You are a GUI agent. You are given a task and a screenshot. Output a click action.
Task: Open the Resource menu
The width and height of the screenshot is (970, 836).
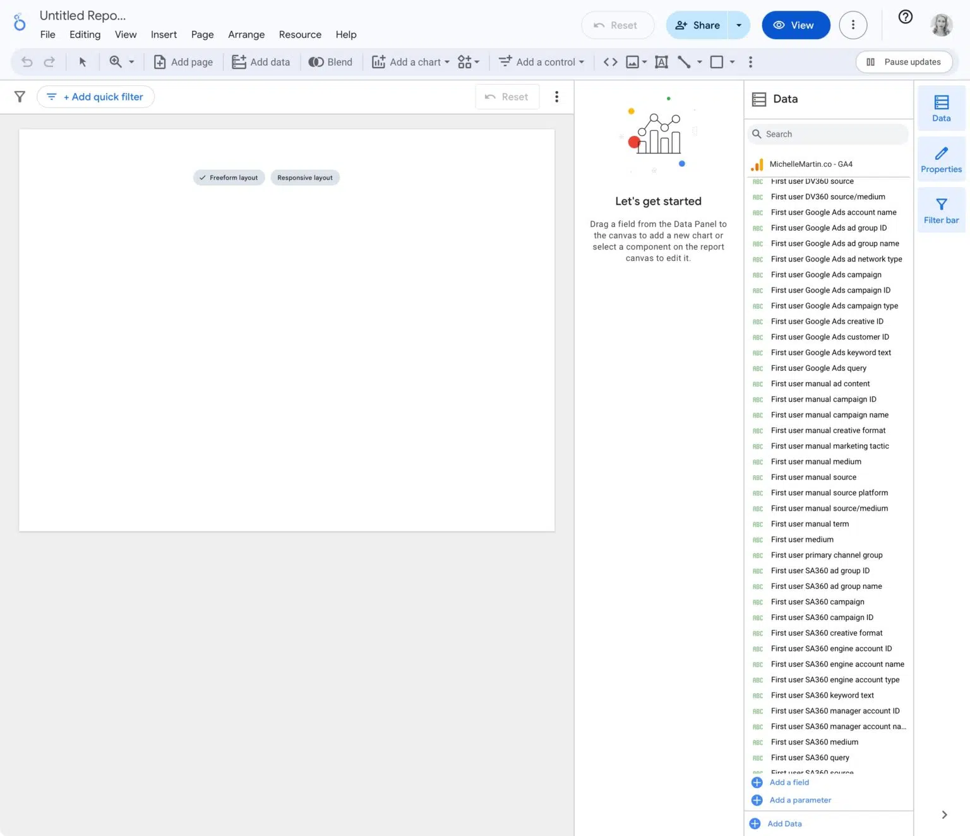300,35
